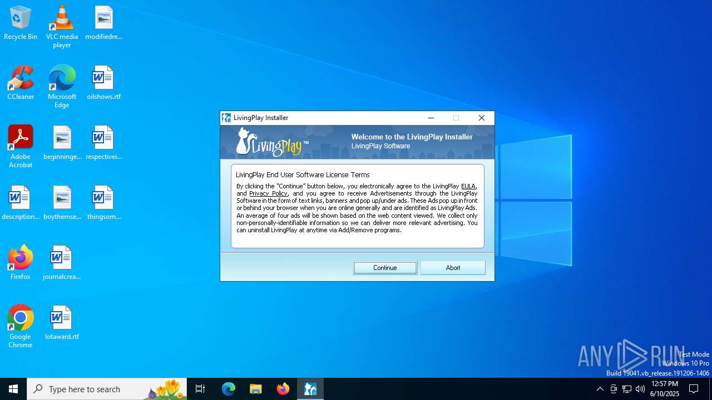Open network status tray icon
The height and width of the screenshot is (400, 712).
coord(627,389)
